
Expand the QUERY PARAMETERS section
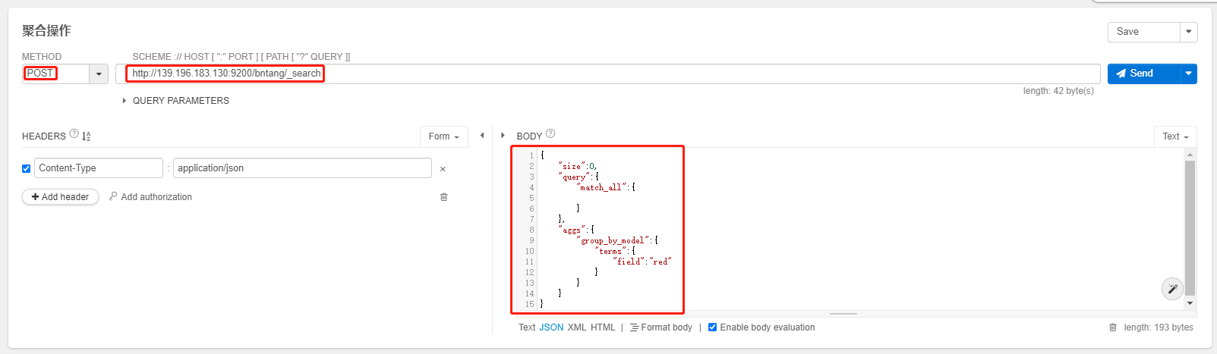[125, 101]
